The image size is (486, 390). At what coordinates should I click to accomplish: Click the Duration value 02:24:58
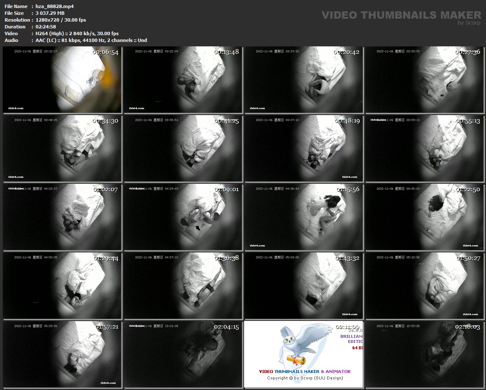click(x=46, y=27)
